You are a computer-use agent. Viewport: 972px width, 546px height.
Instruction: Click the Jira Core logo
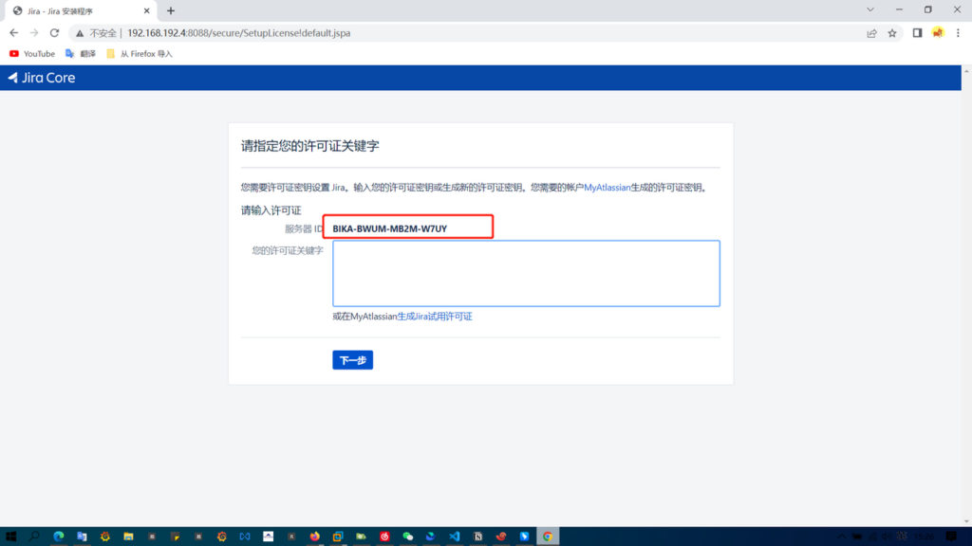tap(42, 78)
